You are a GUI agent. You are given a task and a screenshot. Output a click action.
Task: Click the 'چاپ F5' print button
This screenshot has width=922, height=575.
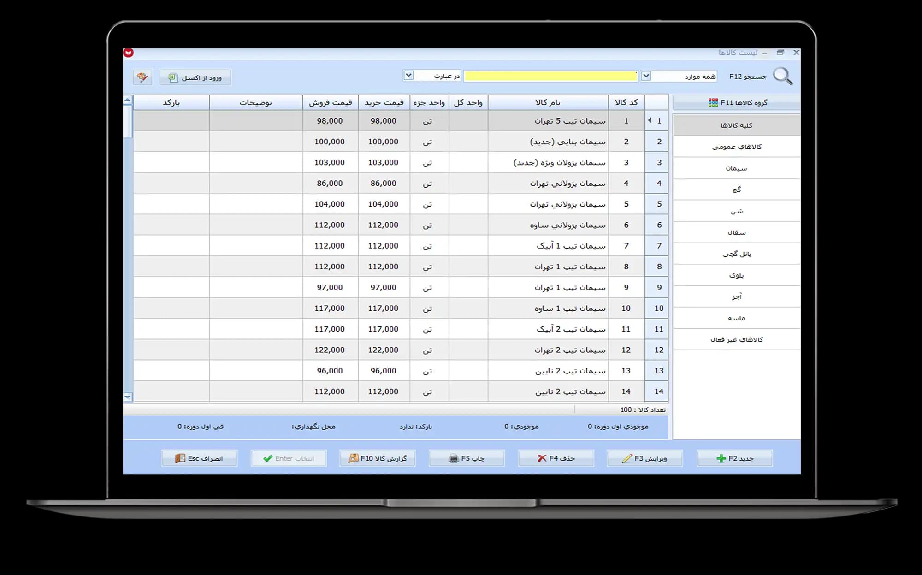[x=467, y=458]
